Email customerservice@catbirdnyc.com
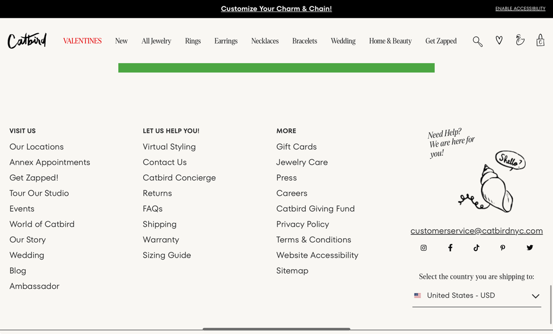 477,231
